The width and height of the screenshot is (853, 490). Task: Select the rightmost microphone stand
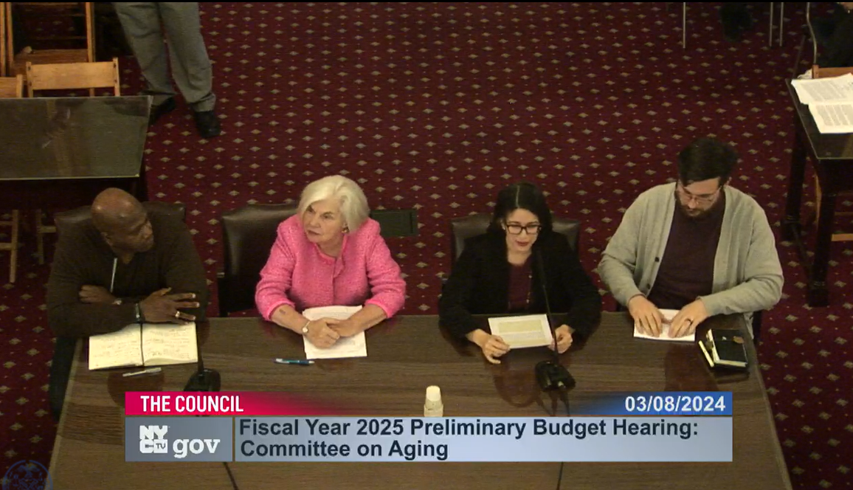coord(552,376)
